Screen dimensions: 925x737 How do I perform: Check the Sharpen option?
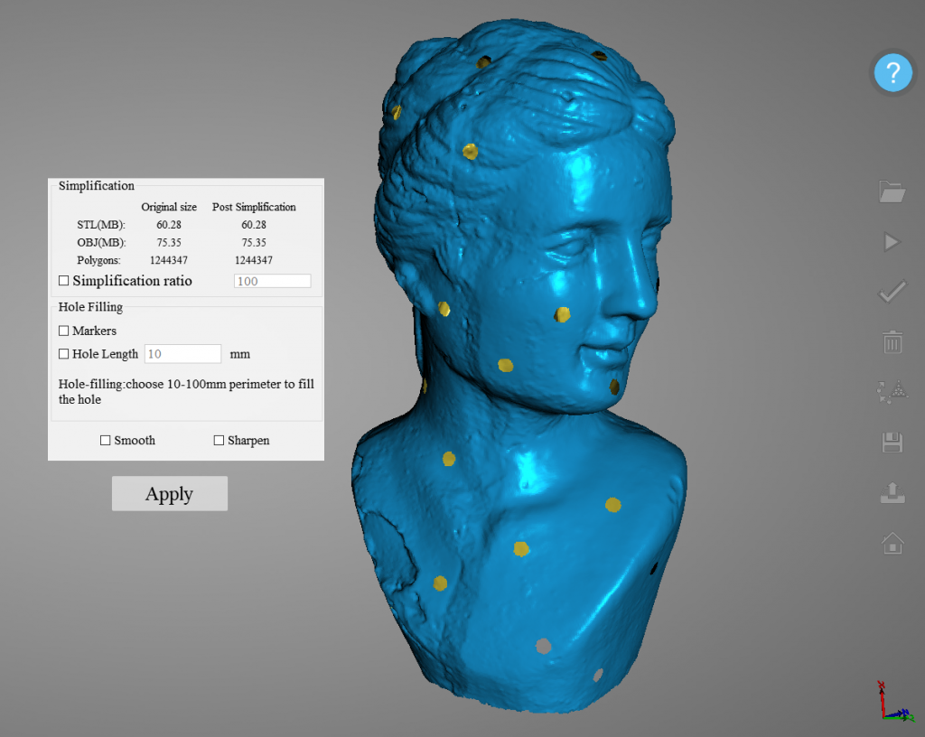pyautogui.click(x=219, y=441)
